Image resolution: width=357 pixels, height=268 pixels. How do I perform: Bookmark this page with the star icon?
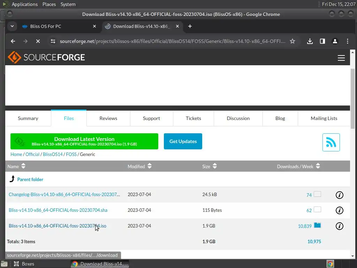(x=293, y=41)
